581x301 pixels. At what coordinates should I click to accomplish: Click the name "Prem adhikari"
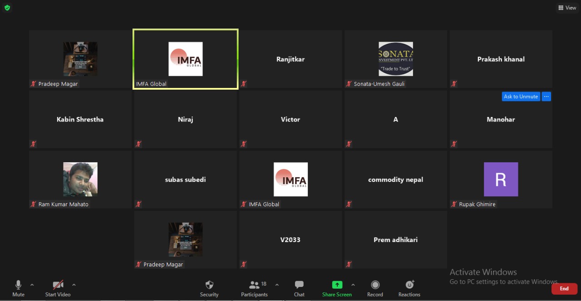click(396, 240)
